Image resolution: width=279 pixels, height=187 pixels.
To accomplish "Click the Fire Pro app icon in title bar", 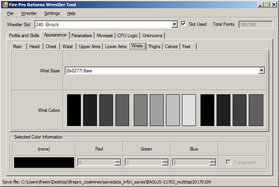I will pyautogui.click(x=5, y=5).
